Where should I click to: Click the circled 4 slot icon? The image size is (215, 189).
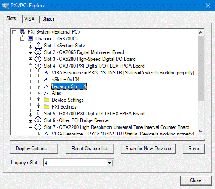click(x=38, y=66)
